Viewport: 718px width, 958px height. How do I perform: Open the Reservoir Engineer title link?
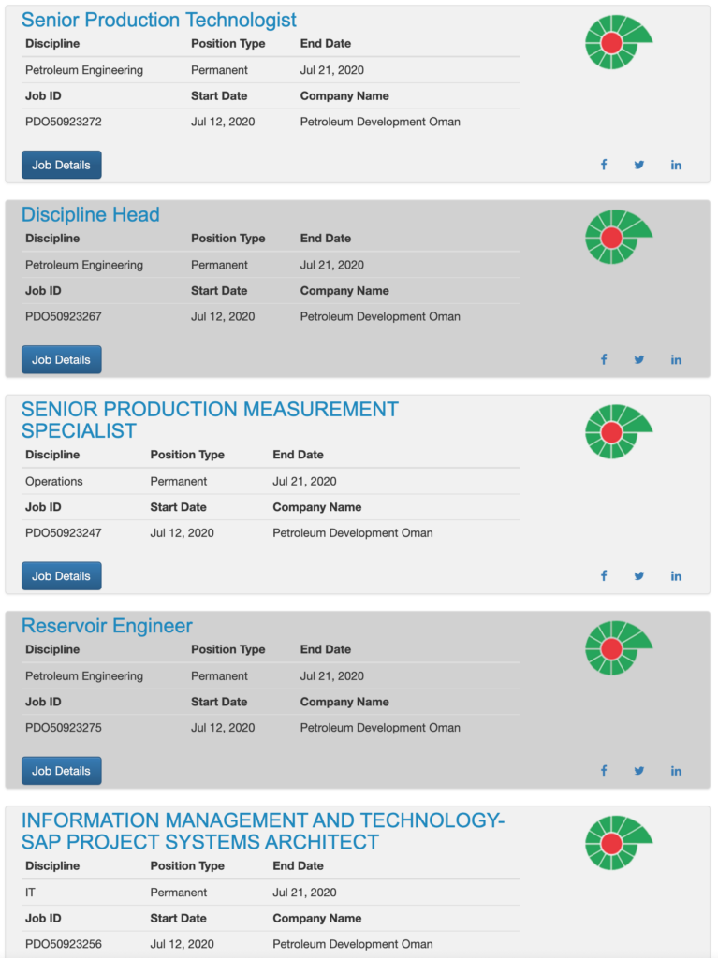click(x=107, y=626)
